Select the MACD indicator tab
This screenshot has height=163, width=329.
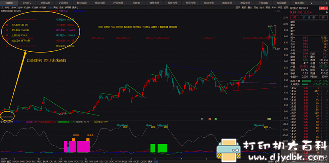click(x=16, y=161)
